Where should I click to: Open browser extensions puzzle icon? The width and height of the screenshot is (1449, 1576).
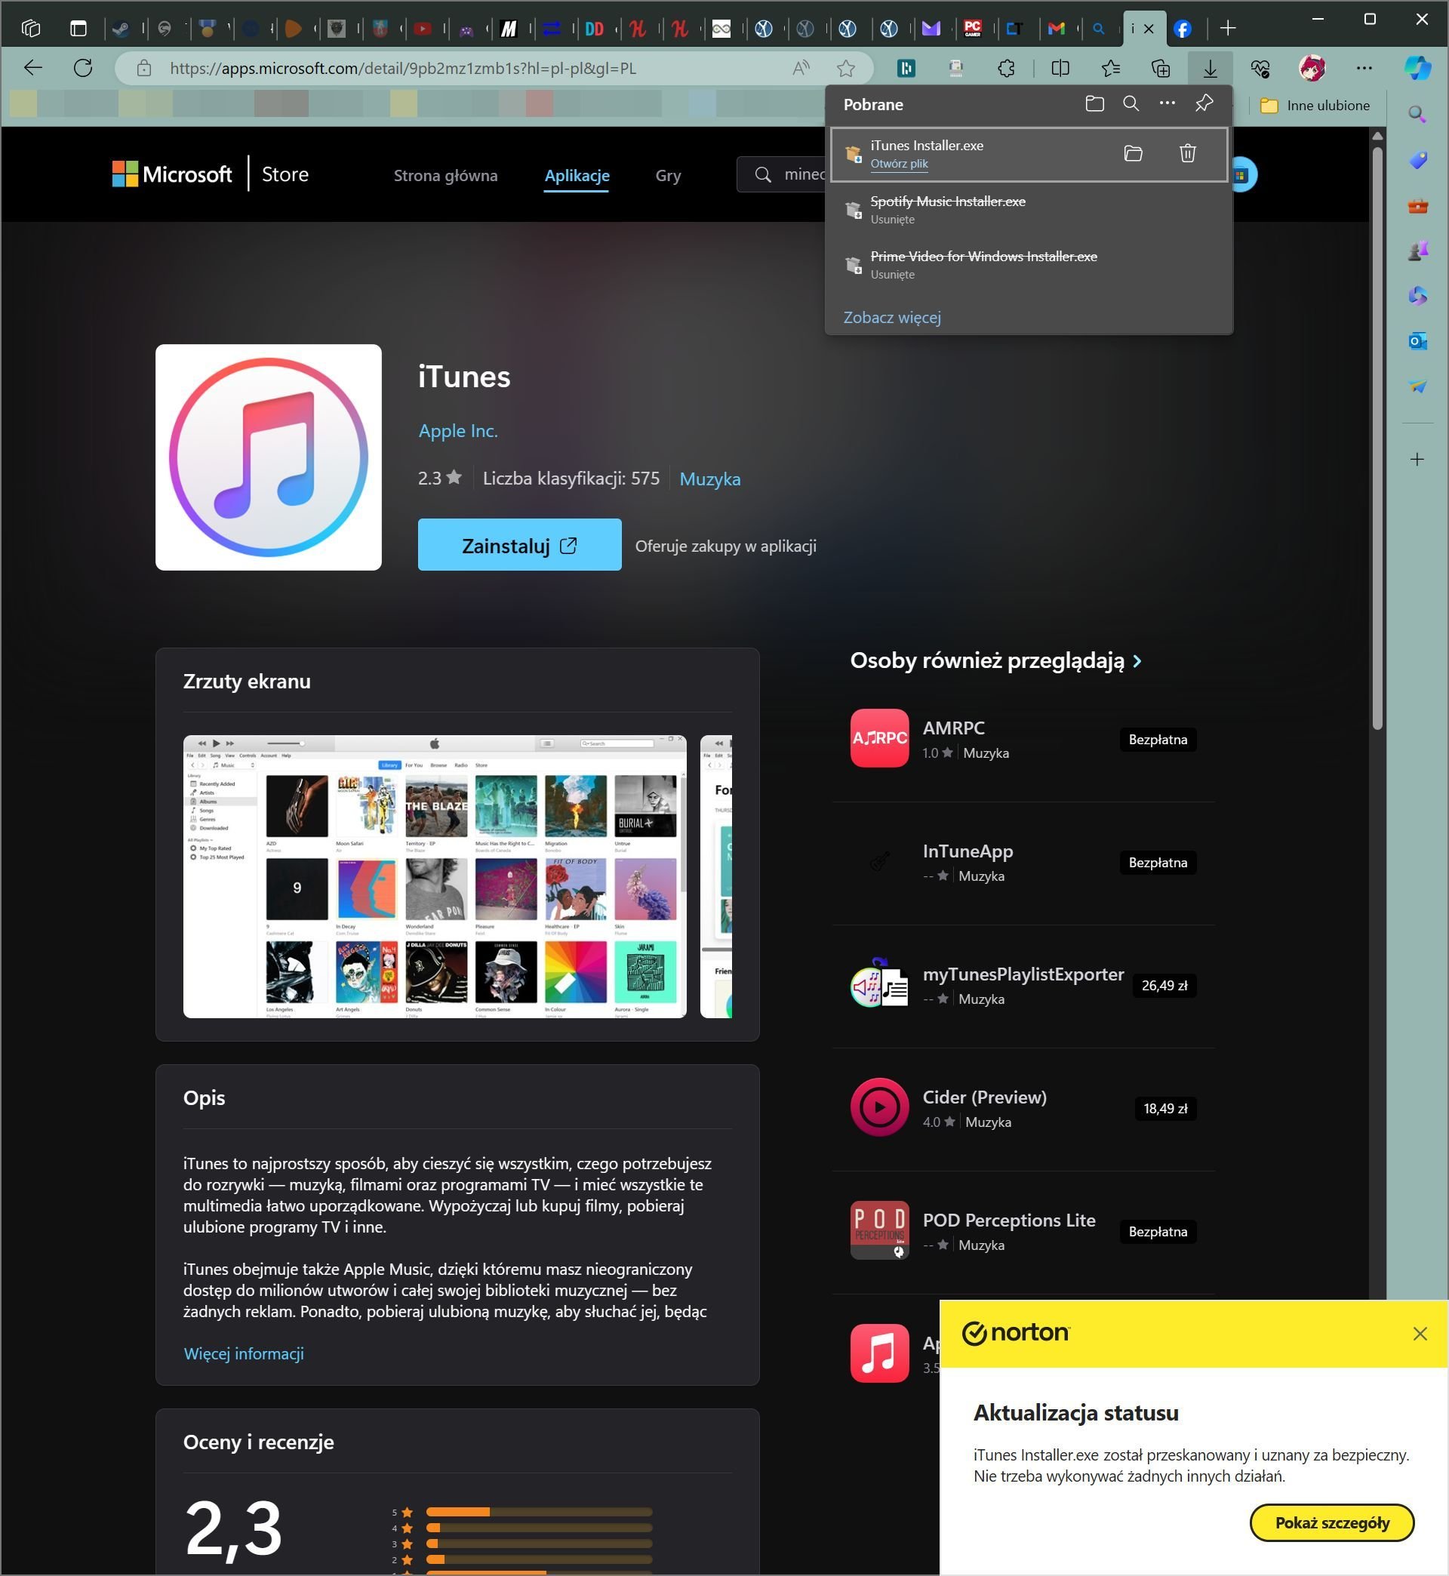coord(1007,69)
